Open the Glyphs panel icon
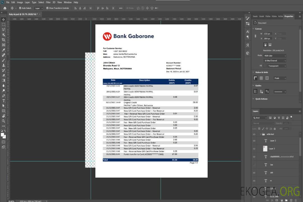Screen dimensions: 303x202 (x=248, y=45)
